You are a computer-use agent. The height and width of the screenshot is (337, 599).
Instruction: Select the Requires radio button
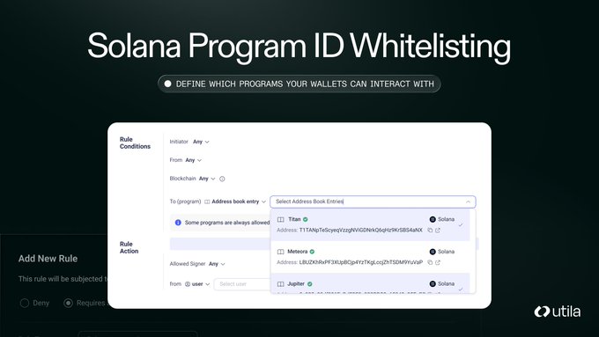[69, 303]
